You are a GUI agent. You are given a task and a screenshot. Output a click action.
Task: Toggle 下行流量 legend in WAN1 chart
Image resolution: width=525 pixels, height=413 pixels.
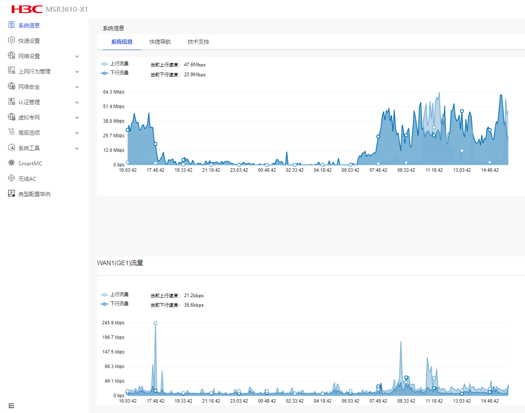point(114,304)
